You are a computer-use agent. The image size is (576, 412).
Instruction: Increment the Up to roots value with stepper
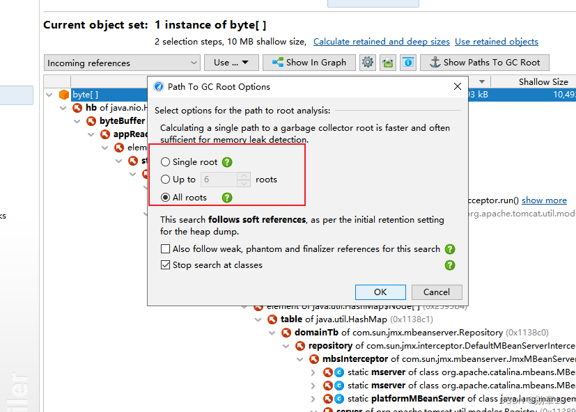point(244,176)
